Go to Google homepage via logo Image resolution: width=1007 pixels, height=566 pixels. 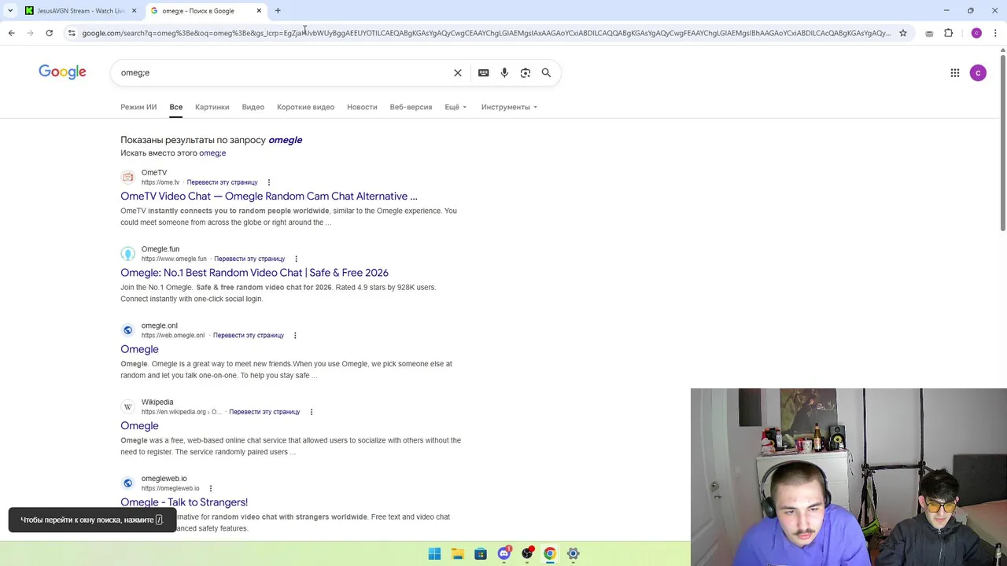(62, 72)
